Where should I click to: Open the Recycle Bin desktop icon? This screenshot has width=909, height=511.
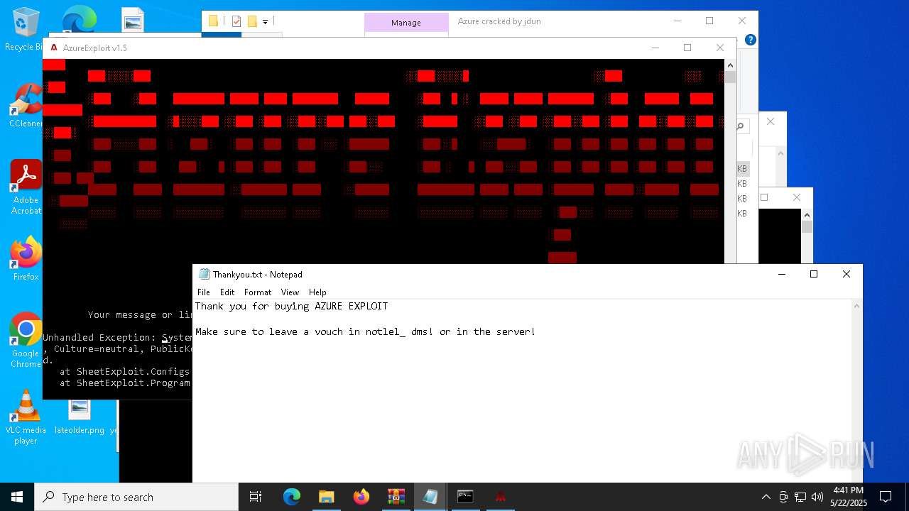tap(25, 28)
